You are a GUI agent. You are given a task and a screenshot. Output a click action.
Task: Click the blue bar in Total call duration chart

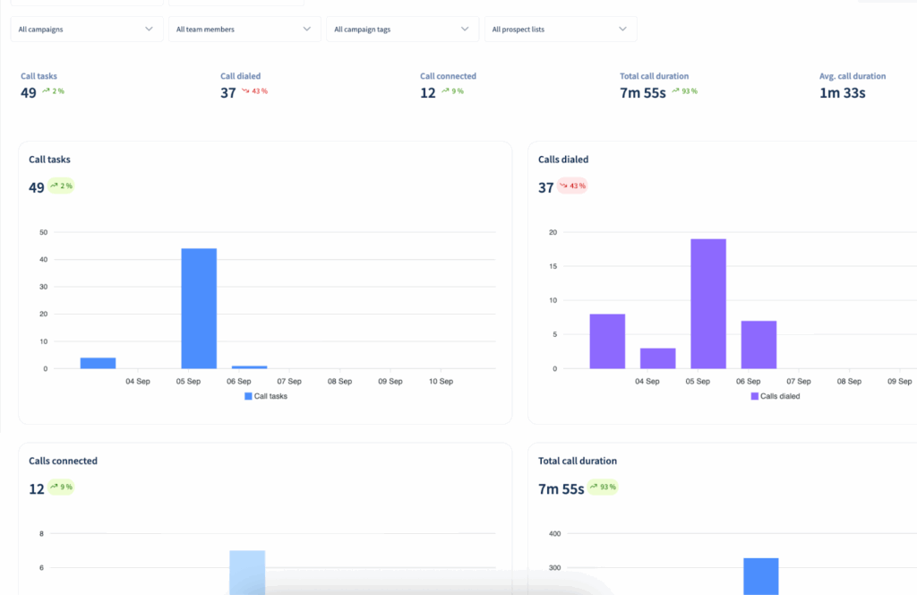pos(761,576)
